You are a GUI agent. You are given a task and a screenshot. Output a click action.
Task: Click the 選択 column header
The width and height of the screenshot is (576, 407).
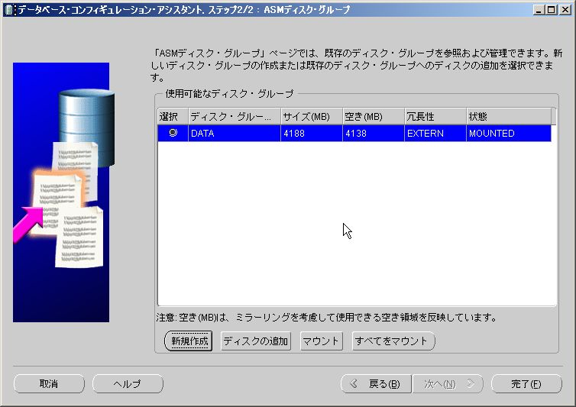click(x=173, y=117)
